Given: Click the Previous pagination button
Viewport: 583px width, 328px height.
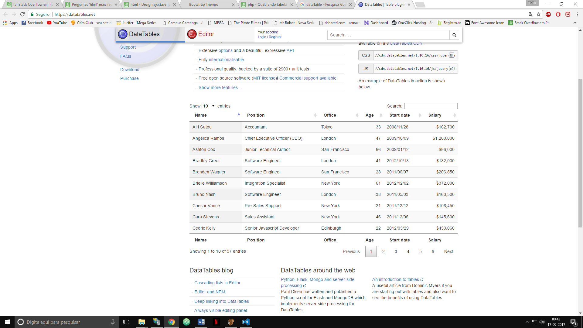Looking at the screenshot, I should [351, 251].
